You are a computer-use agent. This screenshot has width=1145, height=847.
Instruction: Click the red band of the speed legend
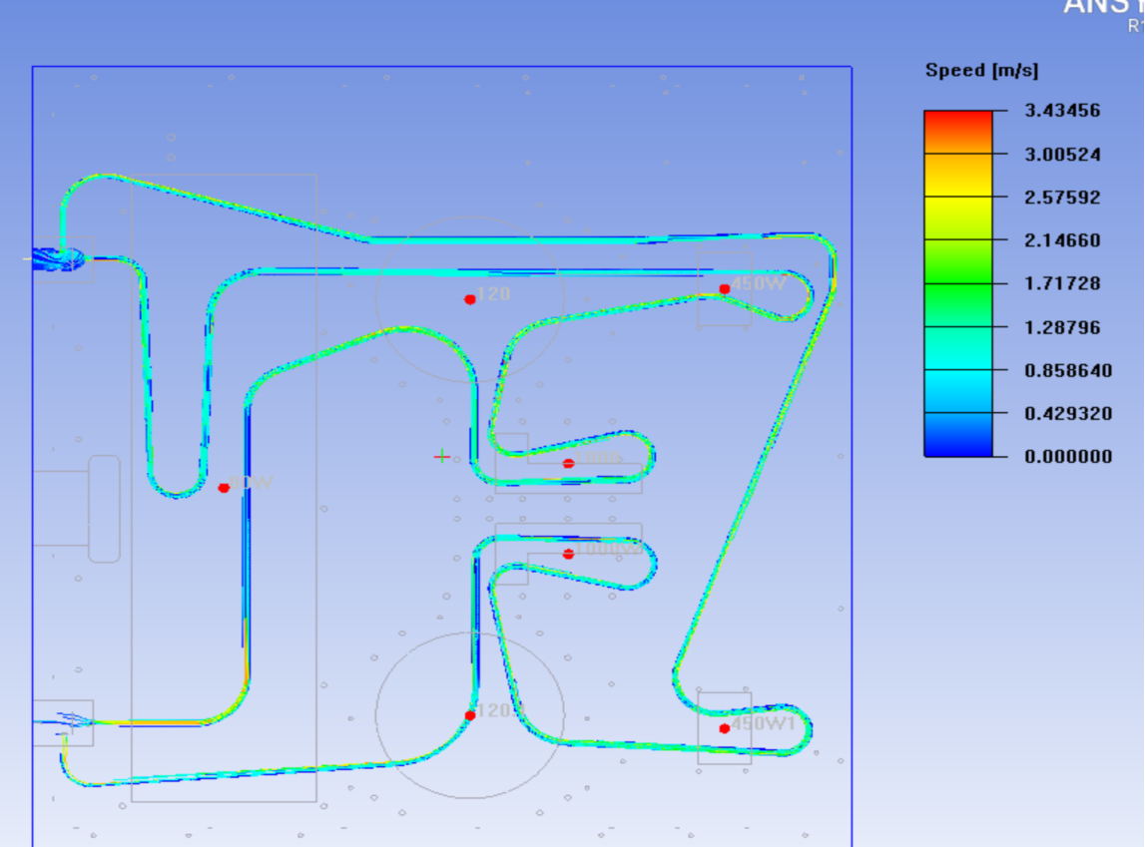(x=958, y=131)
